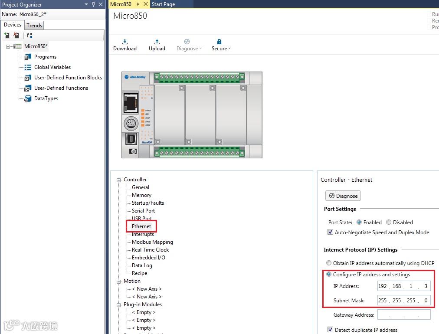This screenshot has height=334, width=439.
Task: Click the Download icon in the toolbar
Action: (125, 42)
